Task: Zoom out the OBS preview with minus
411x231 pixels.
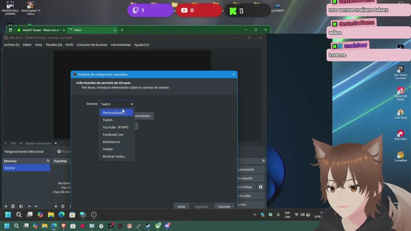Action: point(5,143)
